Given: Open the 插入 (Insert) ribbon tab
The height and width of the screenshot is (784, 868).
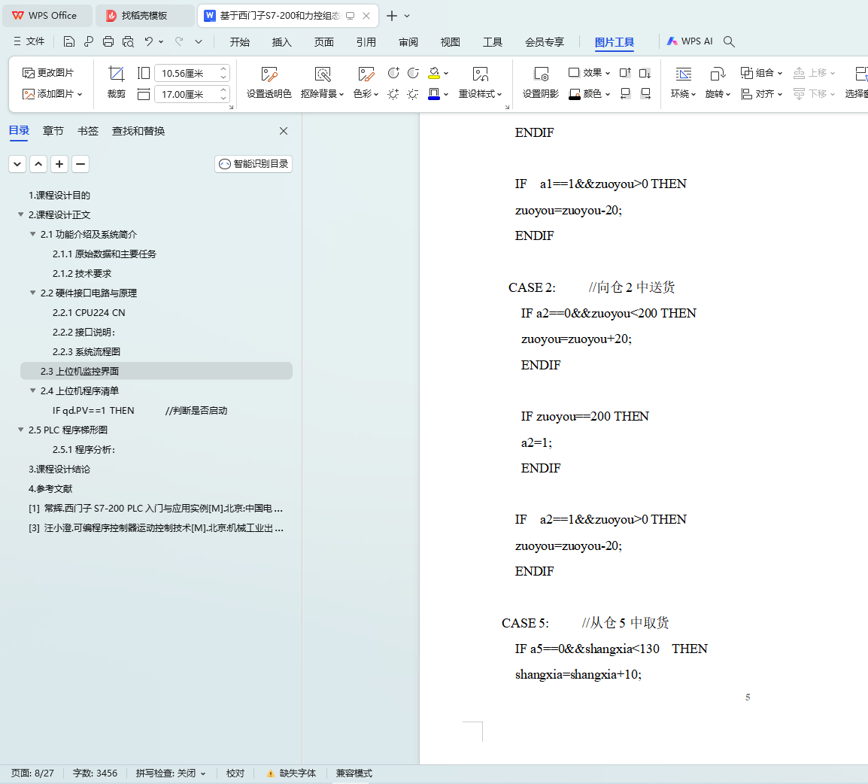Looking at the screenshot, I should [x=282, y=42].
